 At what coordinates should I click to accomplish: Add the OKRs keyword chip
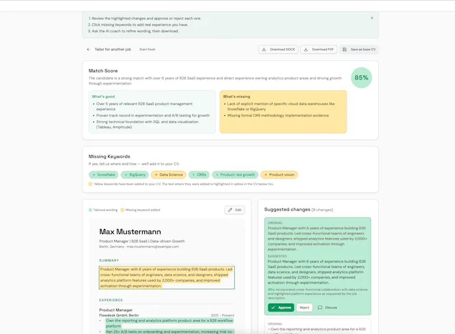(x=199, y=175)
